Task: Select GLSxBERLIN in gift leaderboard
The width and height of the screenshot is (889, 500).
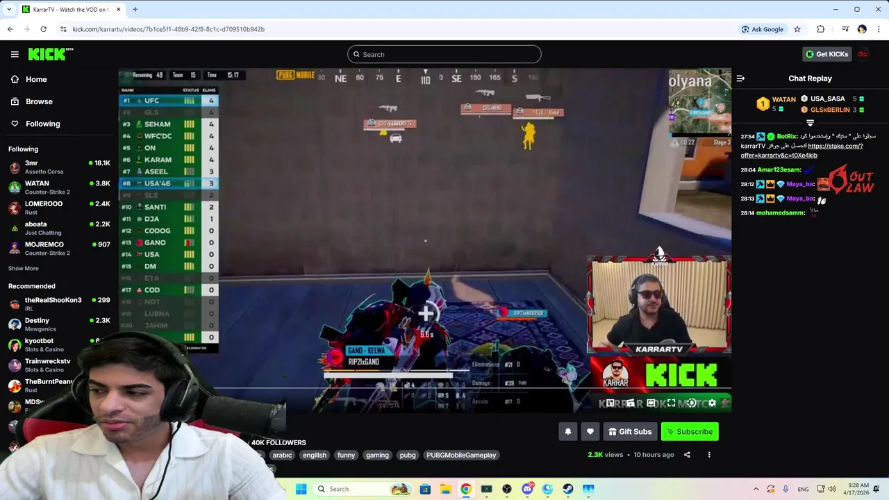Action: [830, 110]
